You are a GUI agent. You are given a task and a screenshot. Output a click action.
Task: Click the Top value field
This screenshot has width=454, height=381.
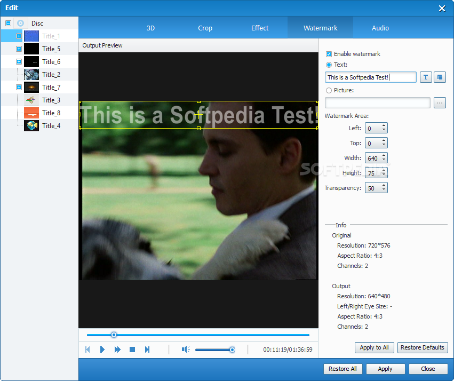[373, 144]
